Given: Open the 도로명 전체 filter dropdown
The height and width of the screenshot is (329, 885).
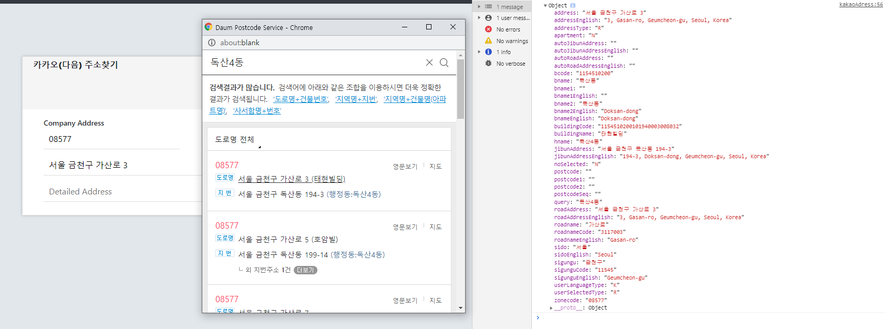Looking at the screenshot, I should click(x=238, y=139).
